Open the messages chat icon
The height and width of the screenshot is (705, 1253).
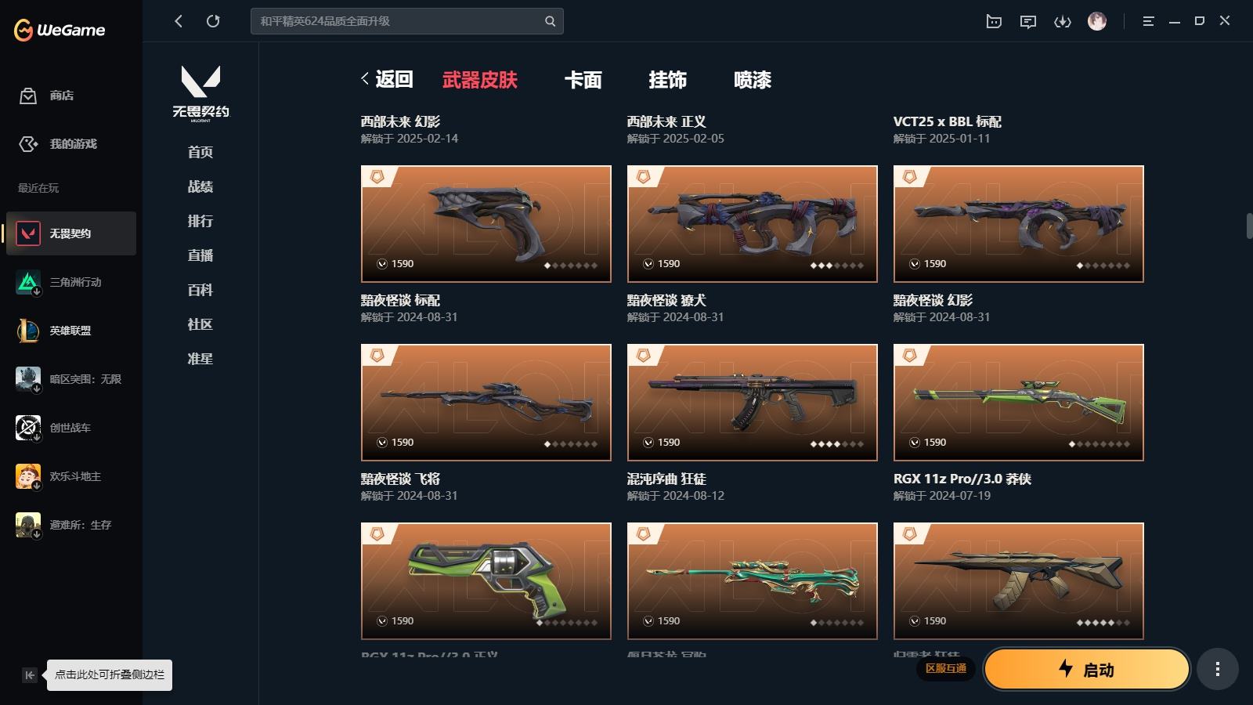pos(1028,22)
